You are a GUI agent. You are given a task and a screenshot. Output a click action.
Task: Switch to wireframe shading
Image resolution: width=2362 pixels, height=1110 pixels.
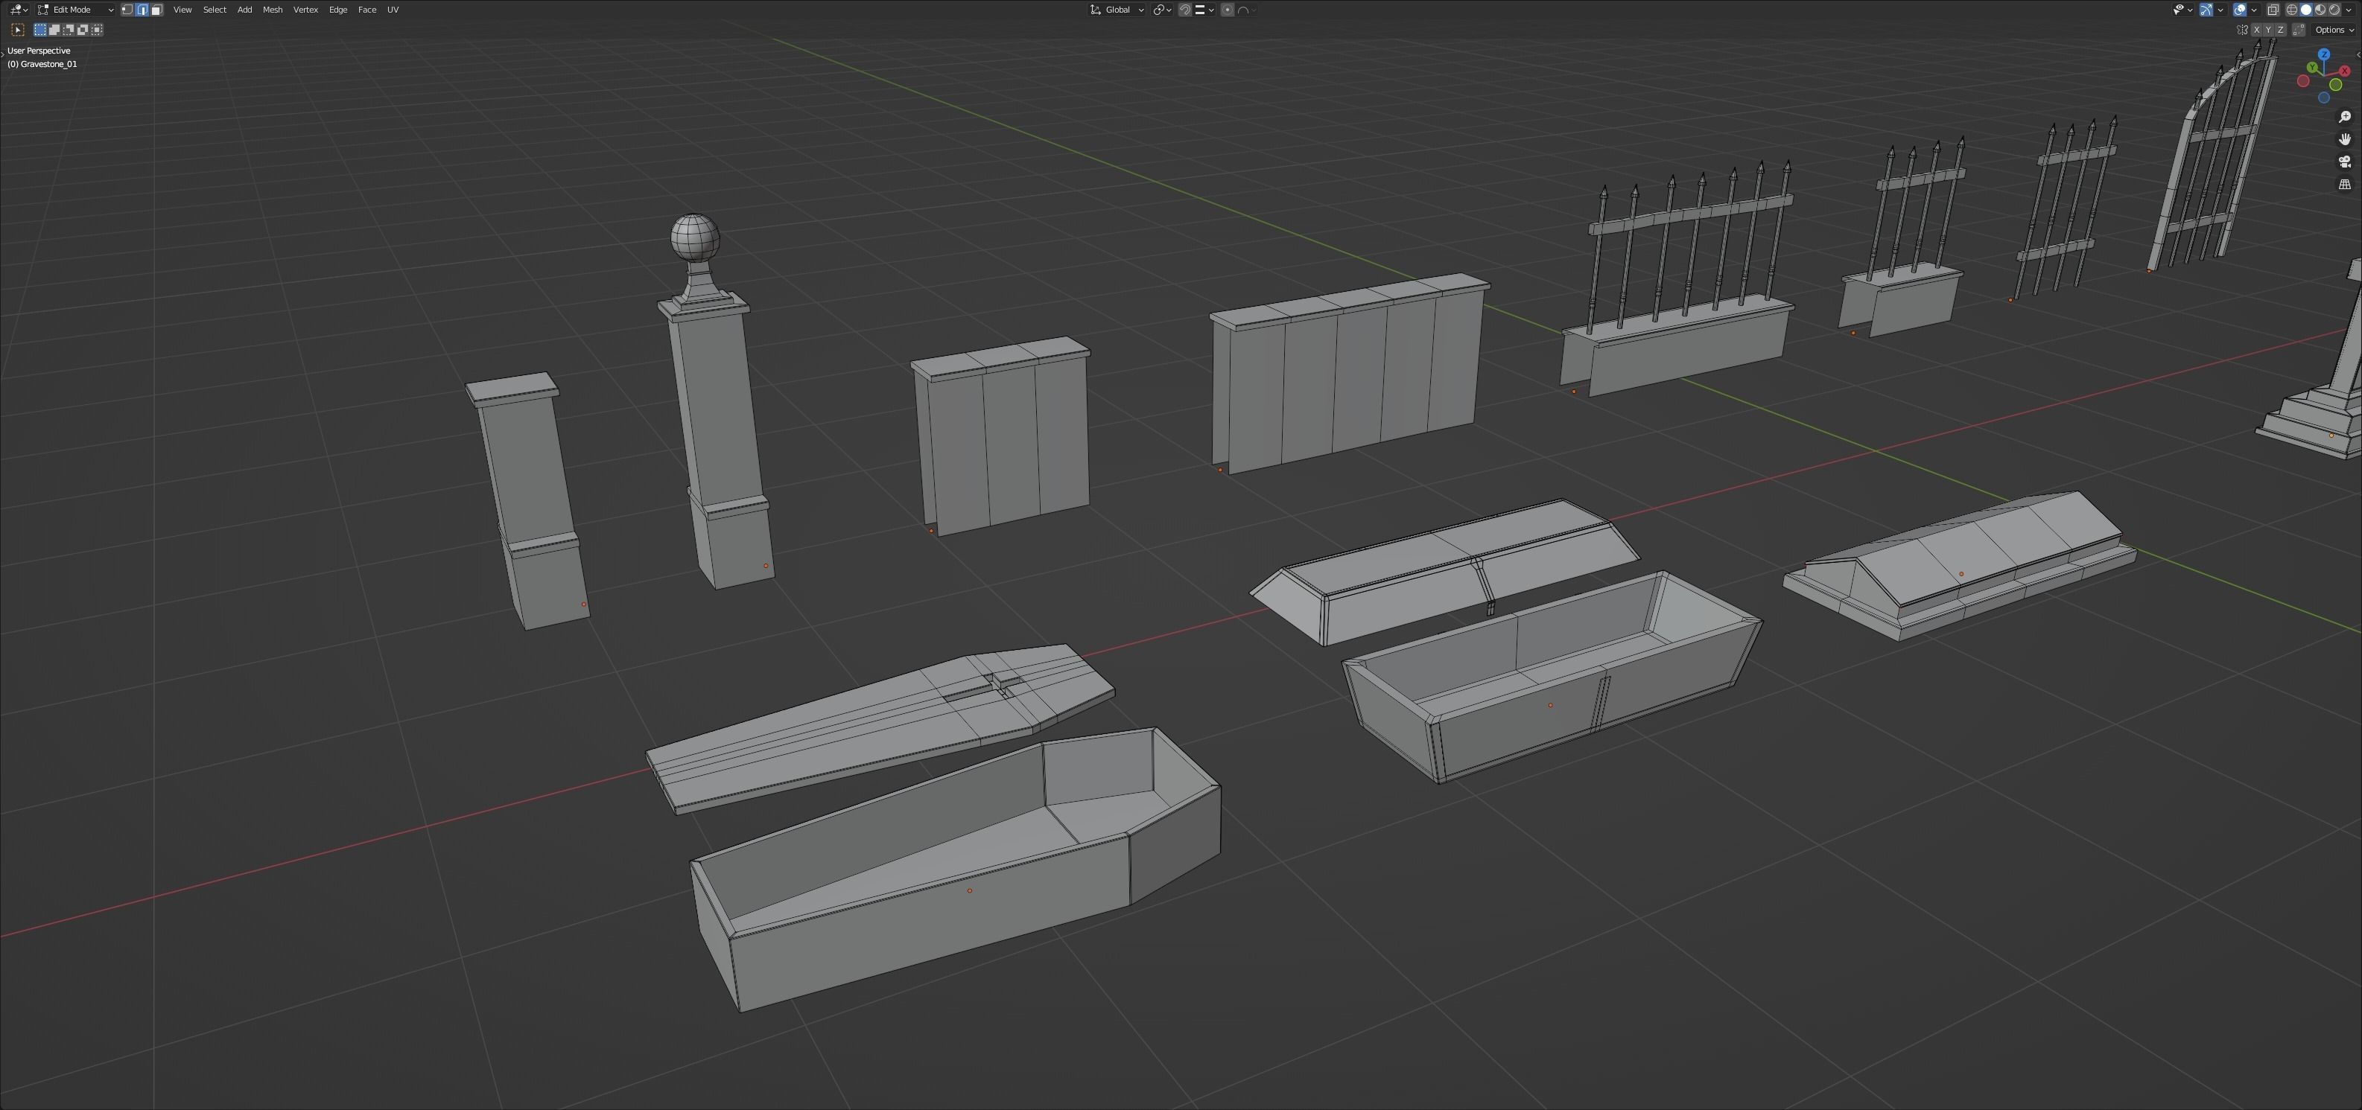click(x=2292, y=10)
